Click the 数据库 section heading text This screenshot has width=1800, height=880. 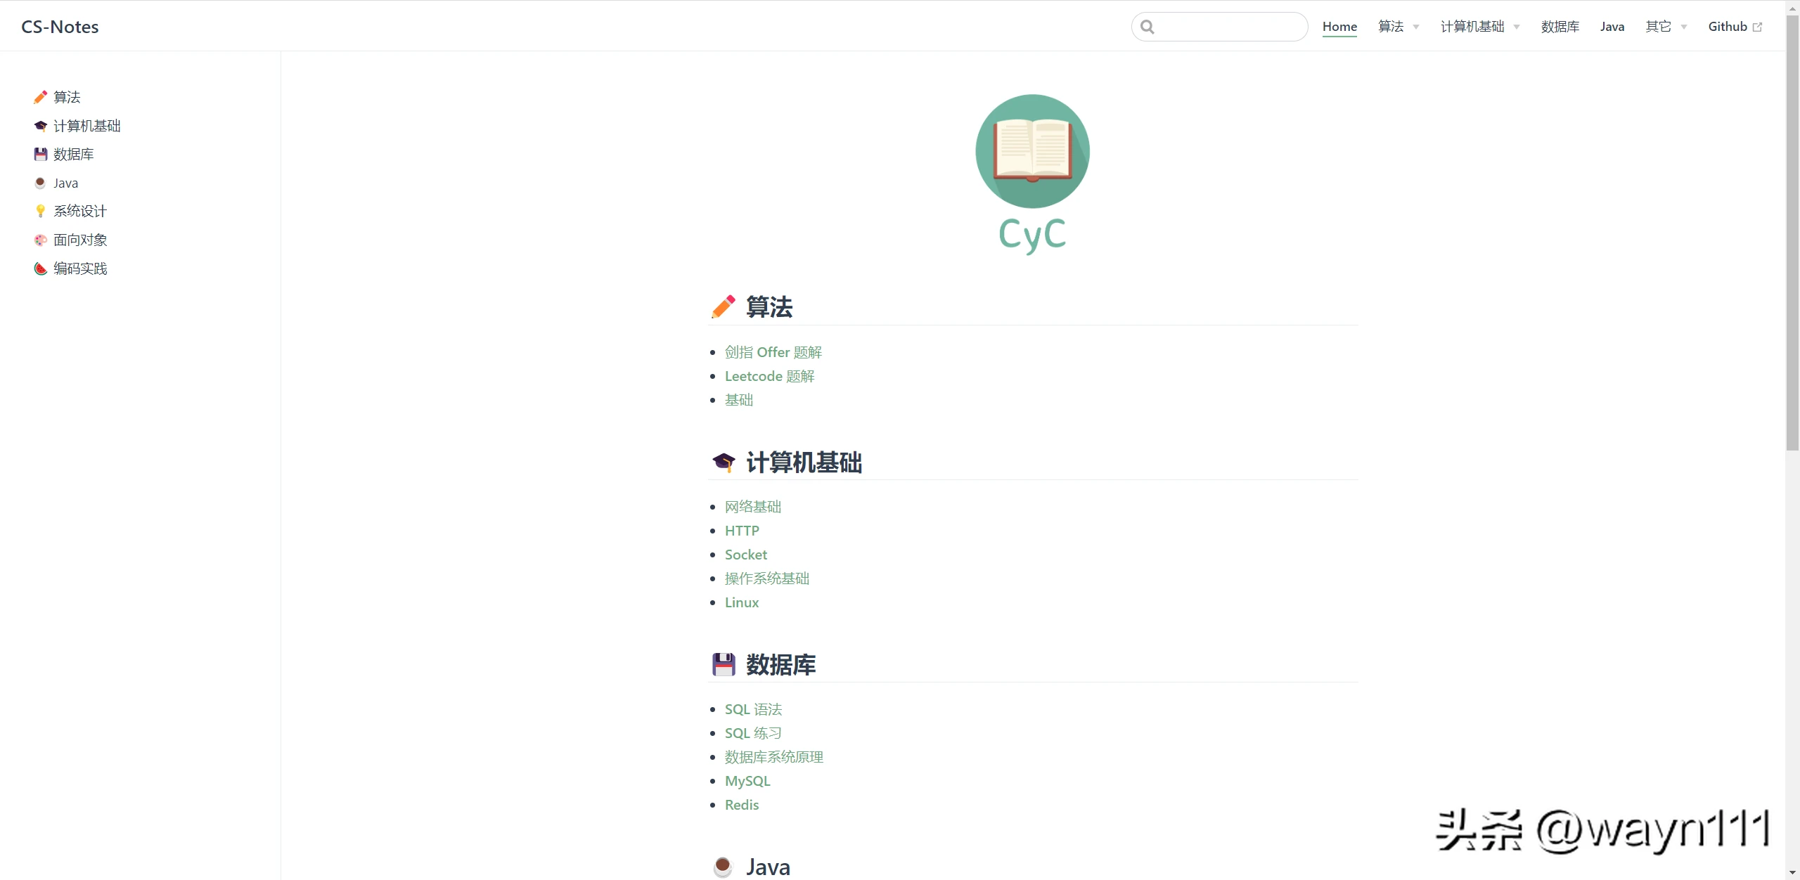[x=781, y=665]
